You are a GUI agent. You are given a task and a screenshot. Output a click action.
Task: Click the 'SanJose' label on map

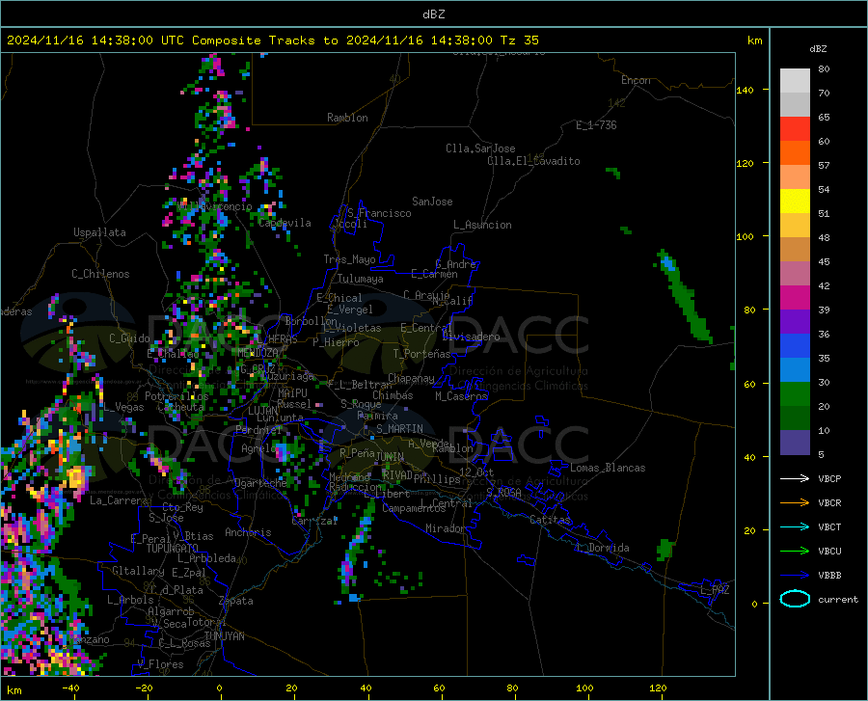[x=432, y=202]
